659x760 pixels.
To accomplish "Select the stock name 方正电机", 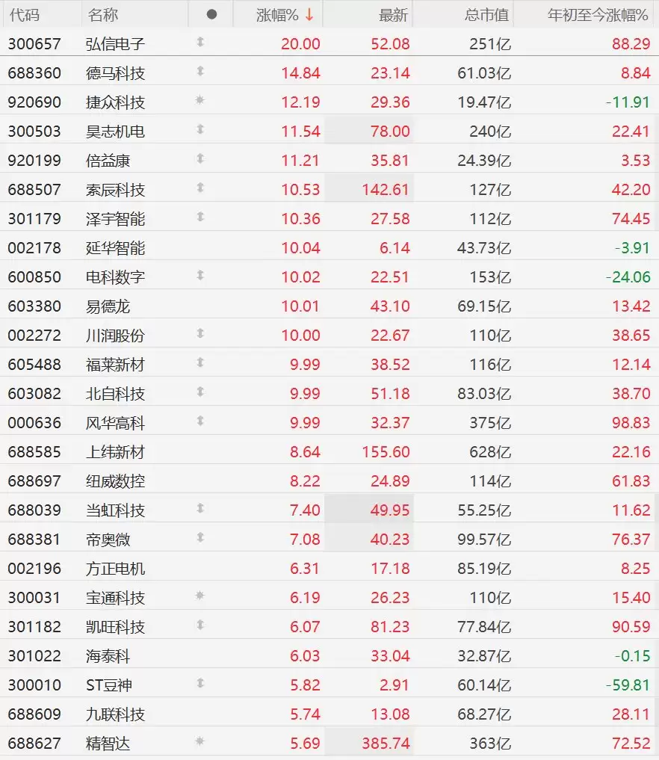I will pos(115,569).
